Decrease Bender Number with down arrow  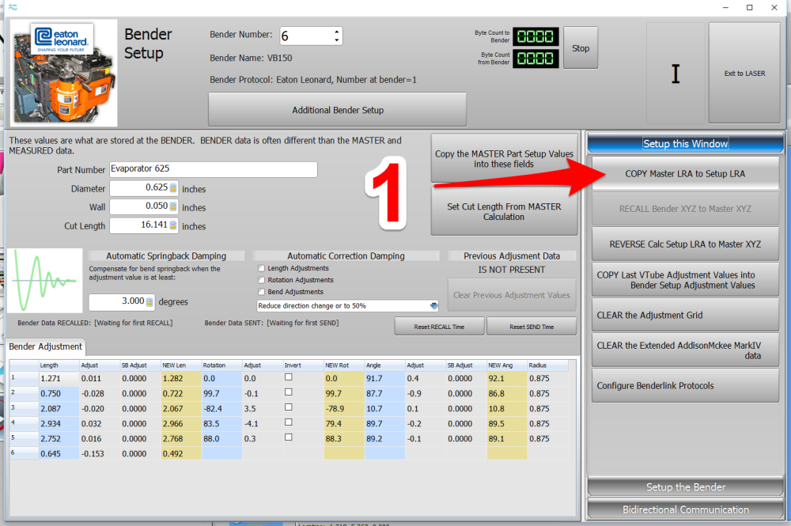(337, 40)
